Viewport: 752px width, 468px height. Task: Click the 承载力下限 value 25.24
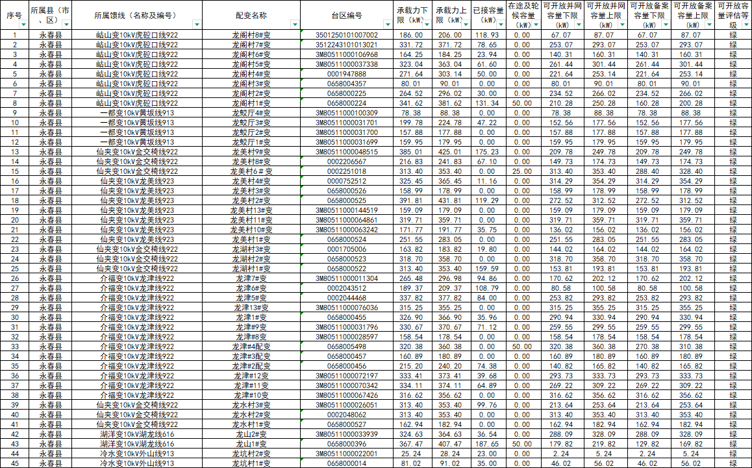(412, 454)
